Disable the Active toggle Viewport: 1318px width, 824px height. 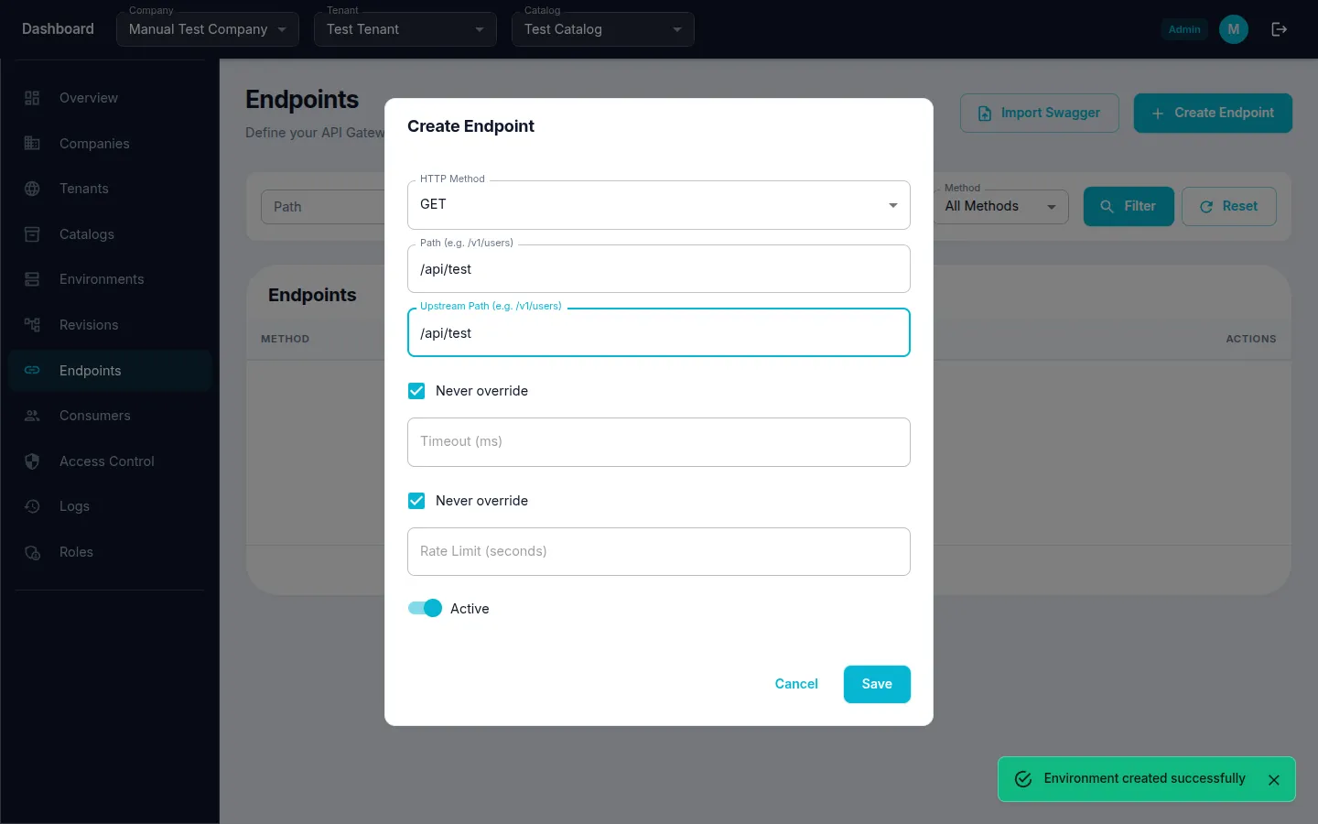click(x=425, y=608)
